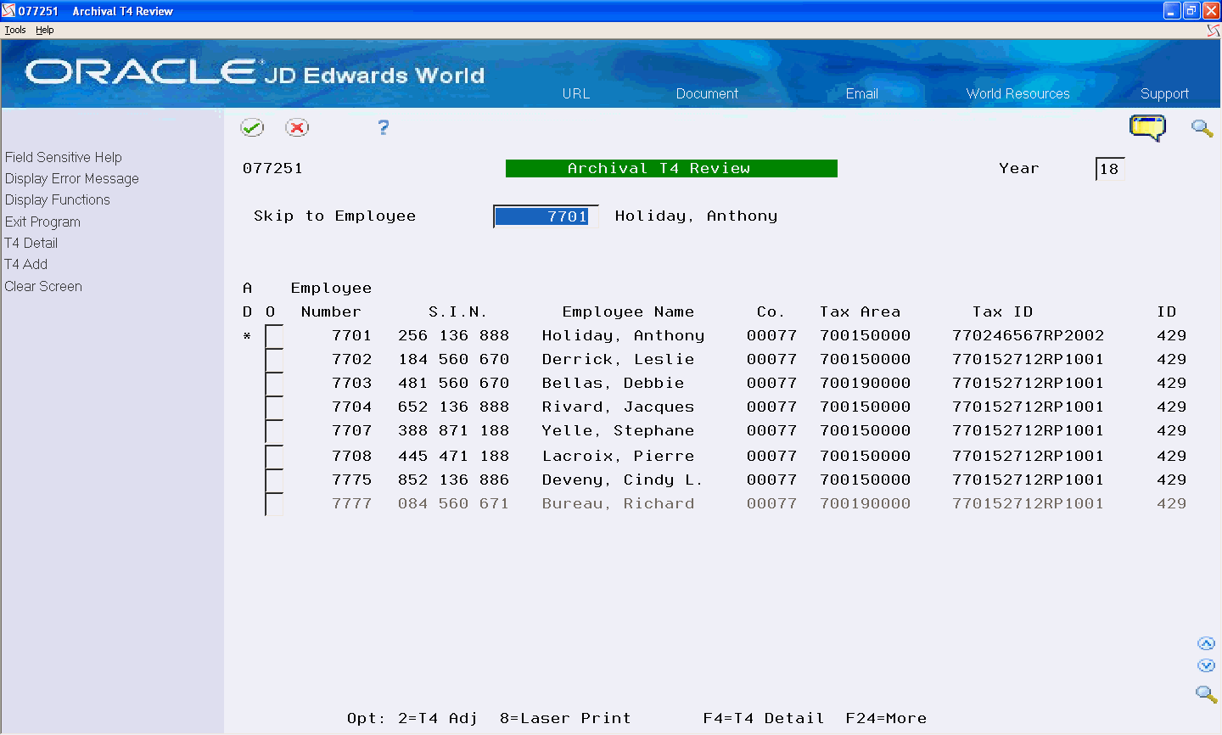Click the scroll down arrow icon
Viewport: 1222px width, 735px height.
coord(1206,665)
